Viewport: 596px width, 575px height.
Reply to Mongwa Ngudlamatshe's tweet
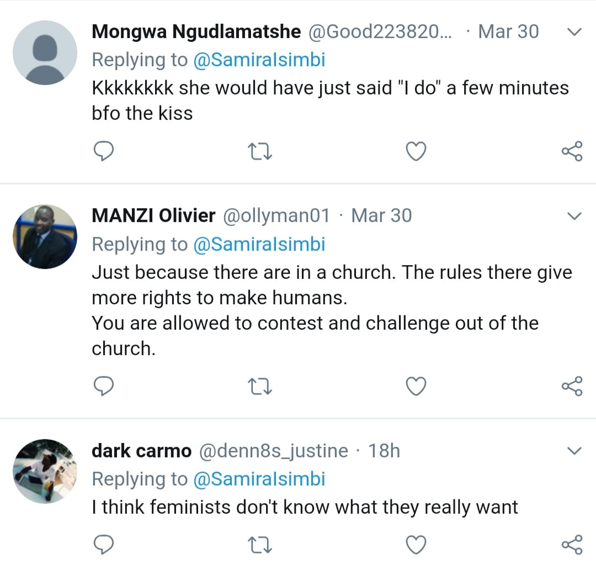103,151
